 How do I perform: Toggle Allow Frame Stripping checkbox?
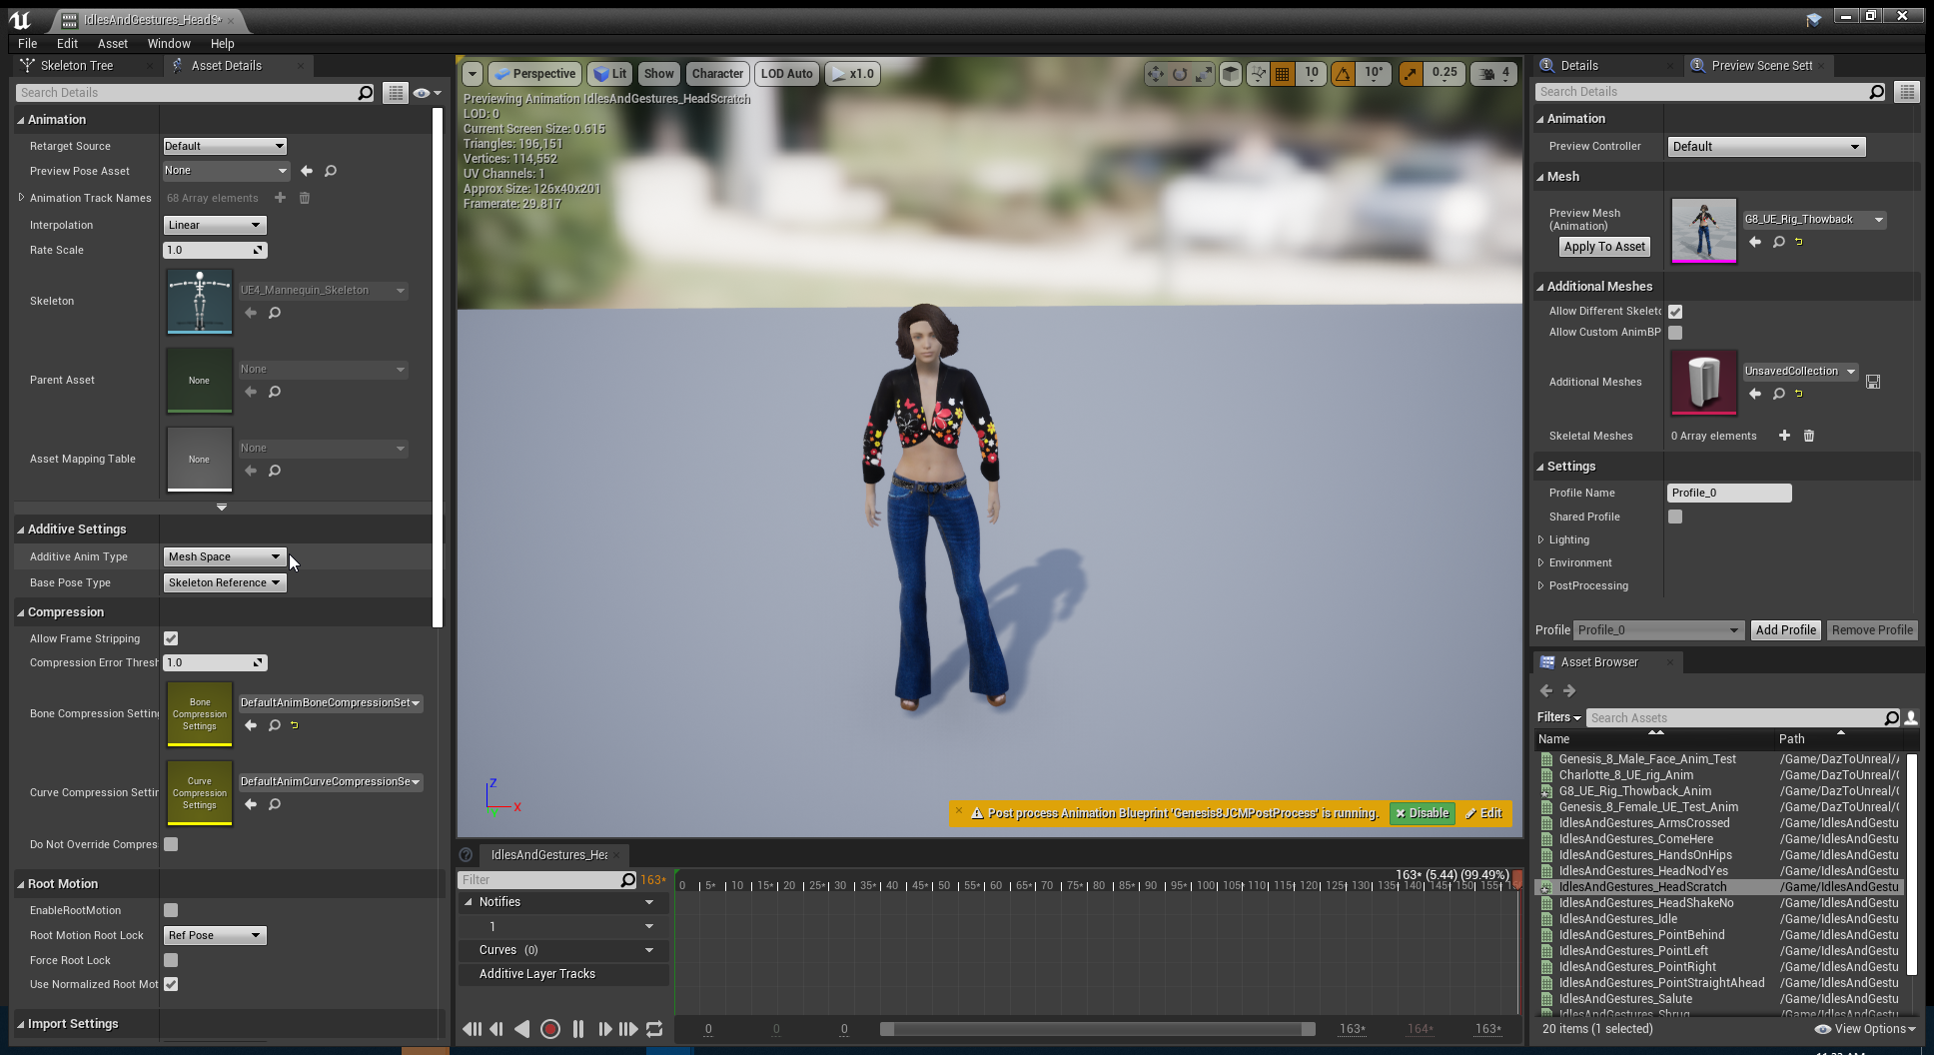pyautogui.click(x=171, y=638)
